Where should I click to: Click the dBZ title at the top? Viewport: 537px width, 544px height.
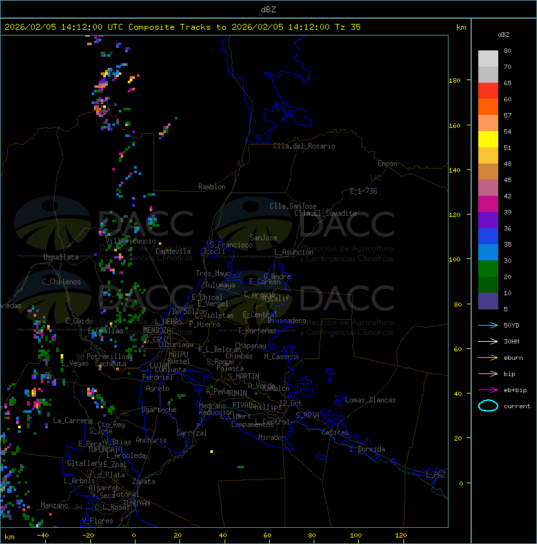coord(268,10)
